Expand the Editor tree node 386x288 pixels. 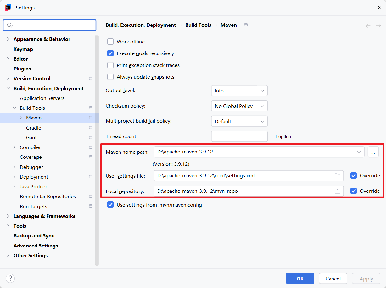pos(8,59)
